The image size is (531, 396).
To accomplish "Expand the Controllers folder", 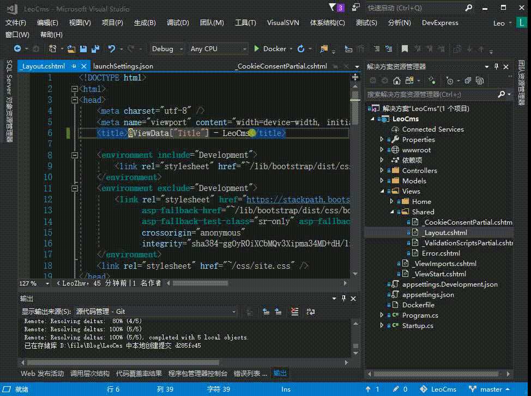I will 382,170.
